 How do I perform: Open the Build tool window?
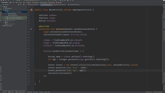41,92
